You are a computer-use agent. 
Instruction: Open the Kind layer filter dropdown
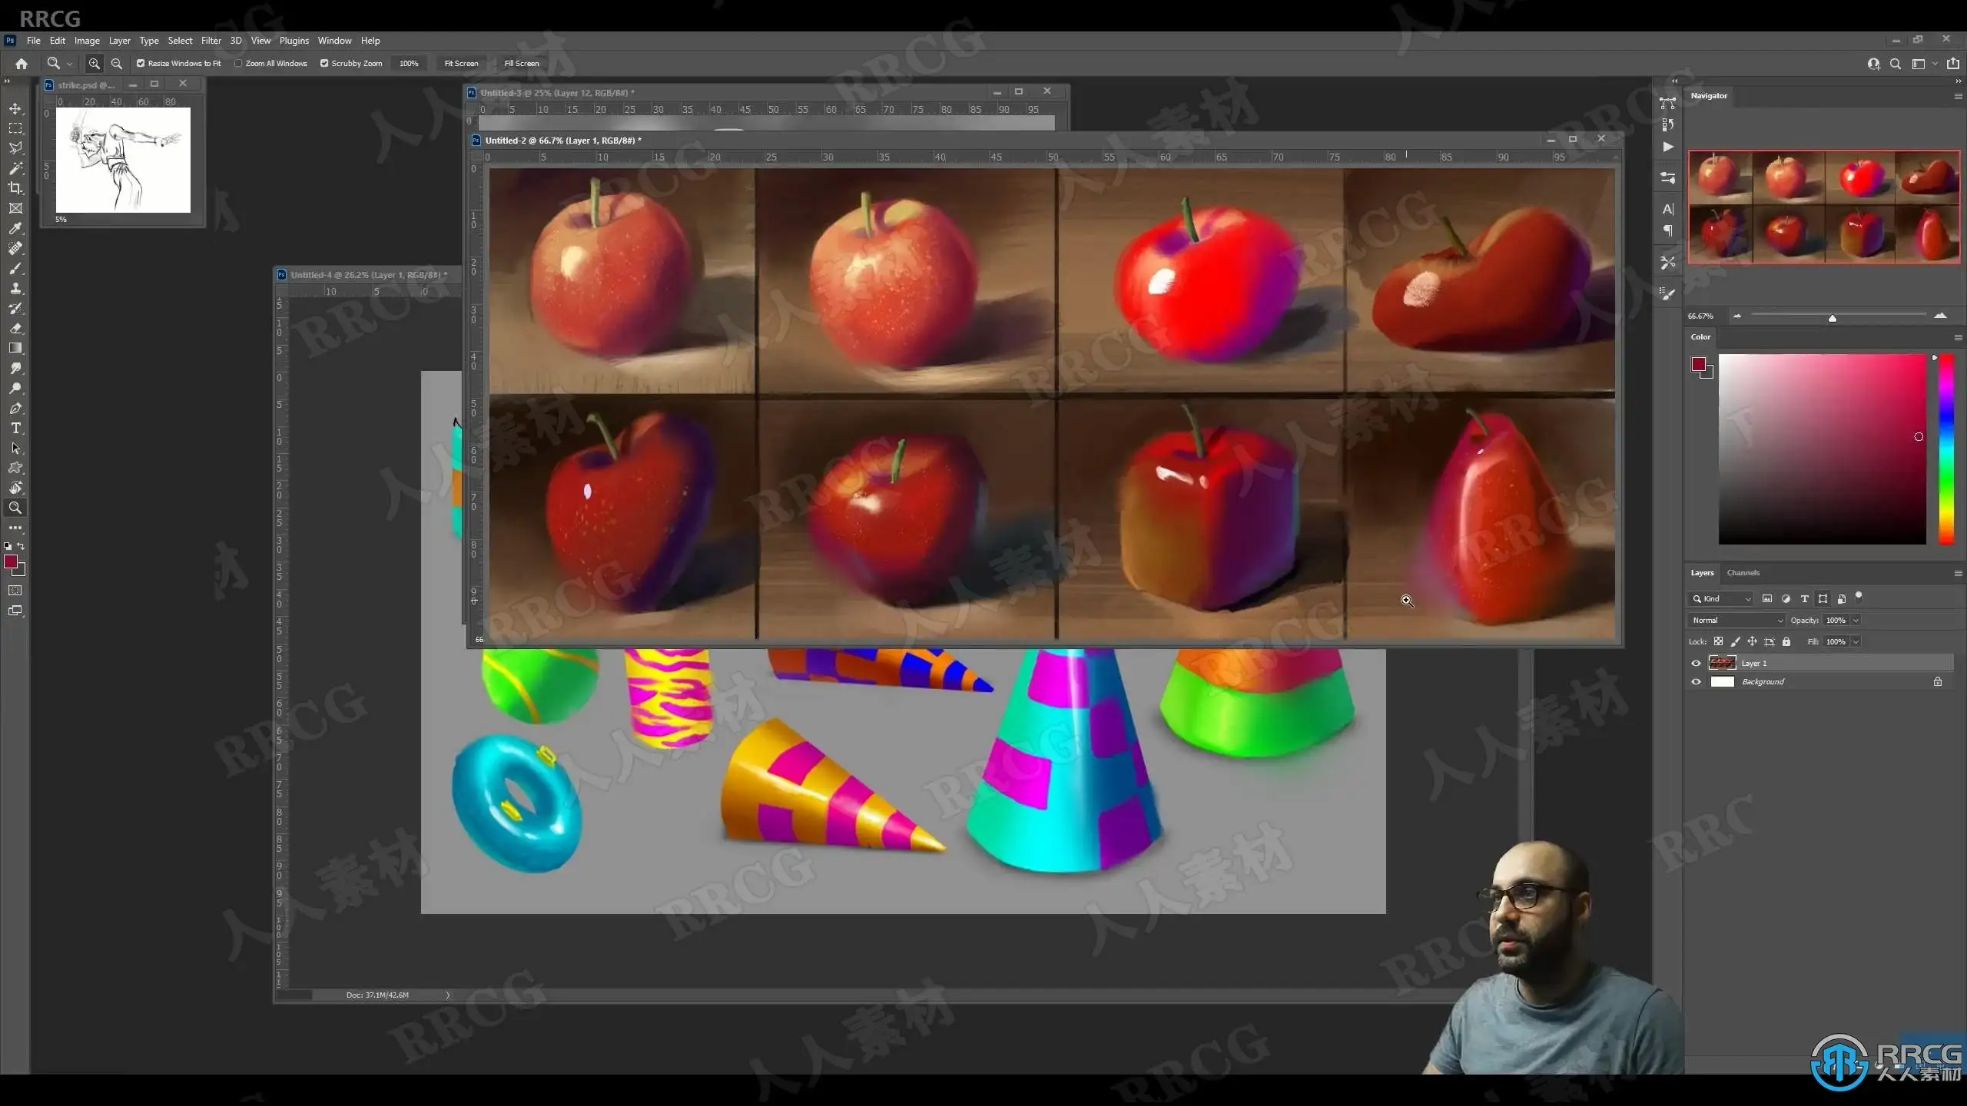coord(1721,598)
